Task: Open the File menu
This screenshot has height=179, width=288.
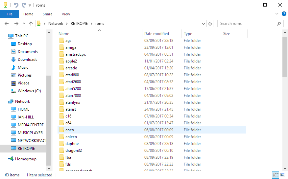Action: (9, 14)
